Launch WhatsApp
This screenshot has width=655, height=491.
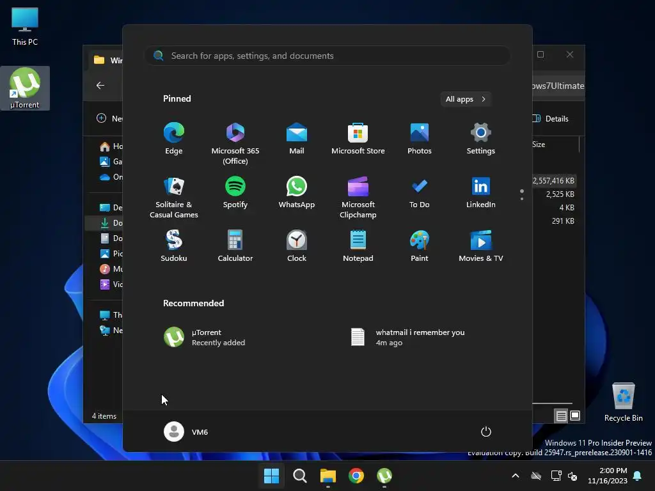[x=297, y=192]
